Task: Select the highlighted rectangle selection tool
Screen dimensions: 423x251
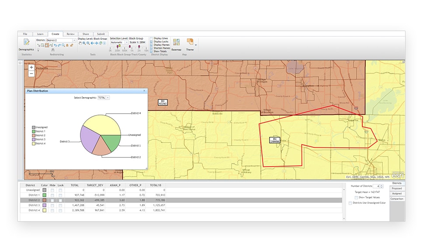Action: click(47, 45)
